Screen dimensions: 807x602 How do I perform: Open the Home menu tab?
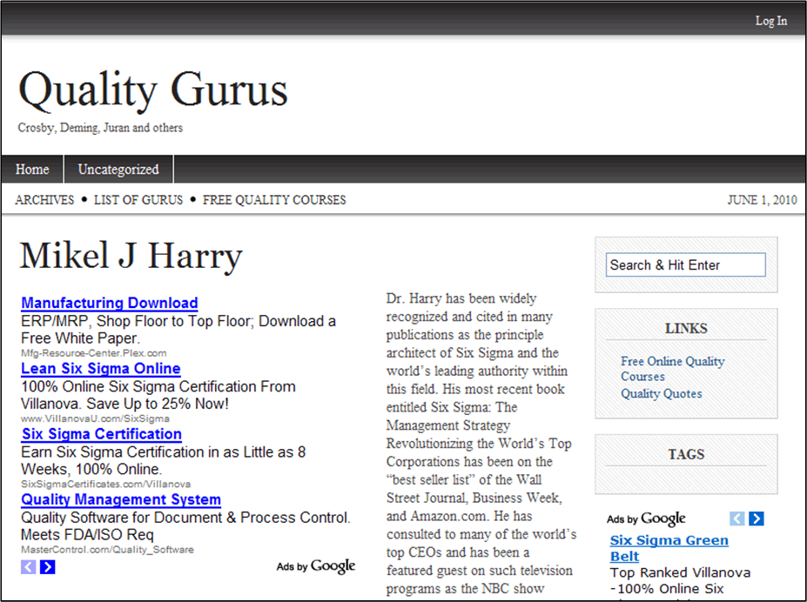click(x=32, y=170)
